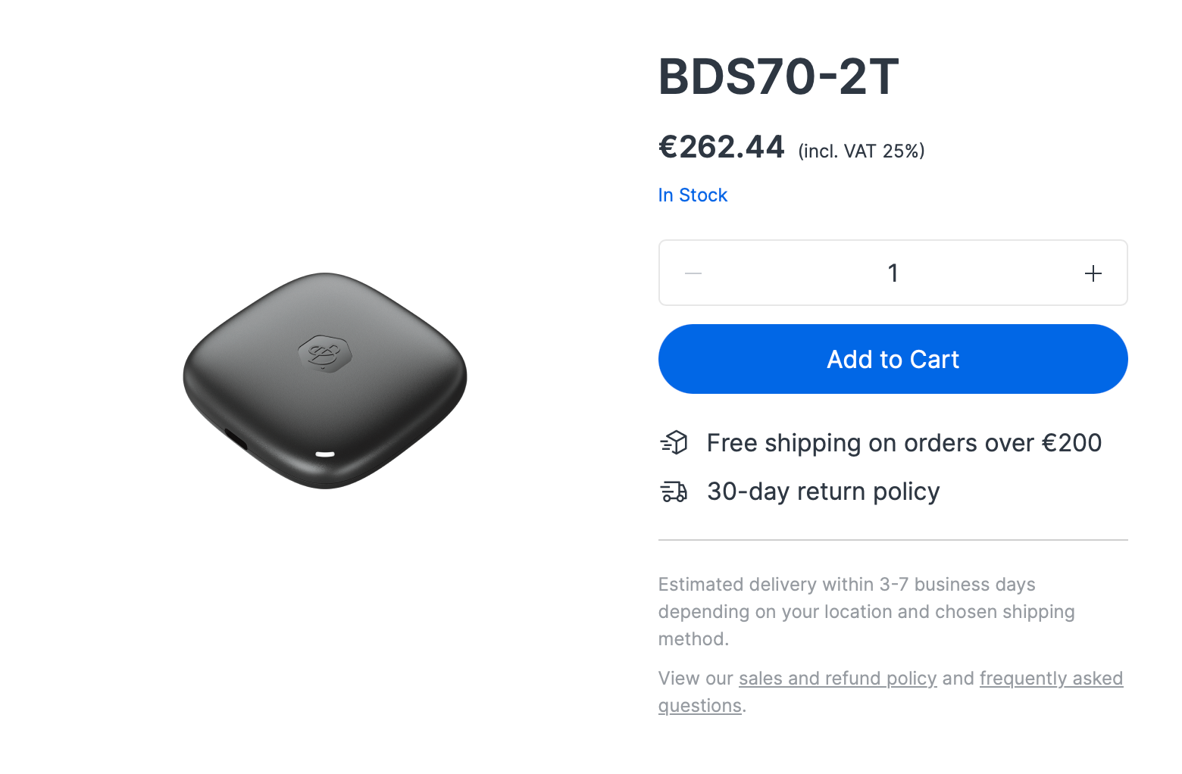The height and width of the screenshot is (774, 1182).
Task: Click the USB port on the drive image
Action: click(236, 439)
